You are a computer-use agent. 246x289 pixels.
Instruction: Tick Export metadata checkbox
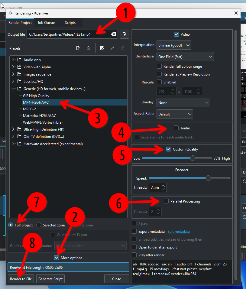134,231
